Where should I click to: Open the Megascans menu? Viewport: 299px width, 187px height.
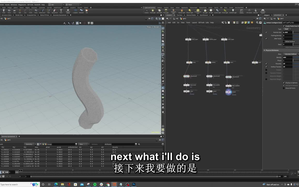tap(22, 5)
